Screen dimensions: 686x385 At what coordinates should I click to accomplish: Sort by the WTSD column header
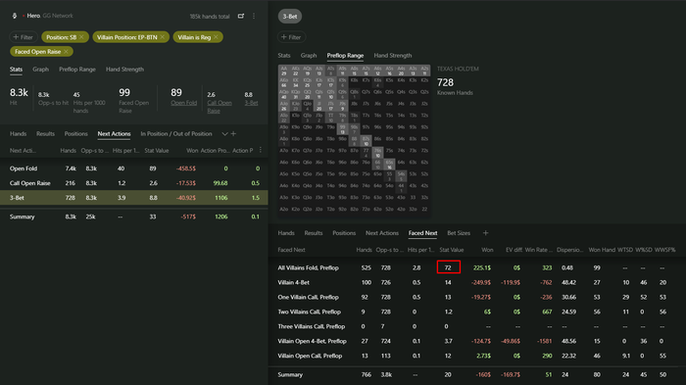click(625, 250)
